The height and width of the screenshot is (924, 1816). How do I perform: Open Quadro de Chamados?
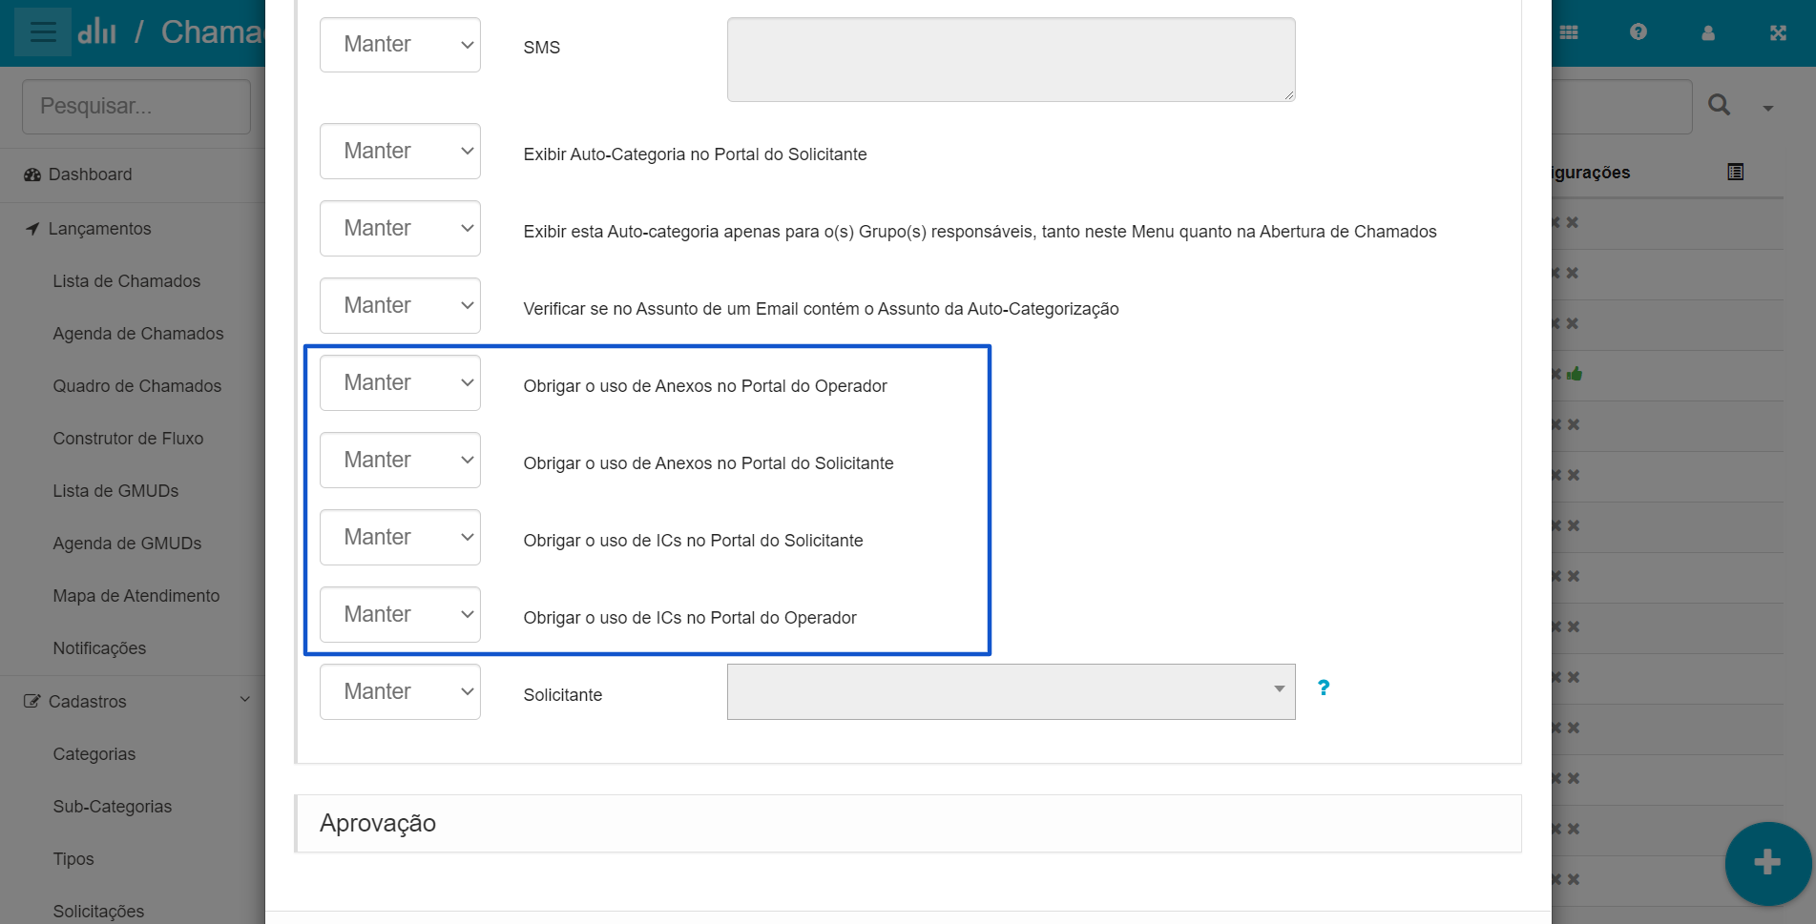pyautogui.click(x=137, y=386)
